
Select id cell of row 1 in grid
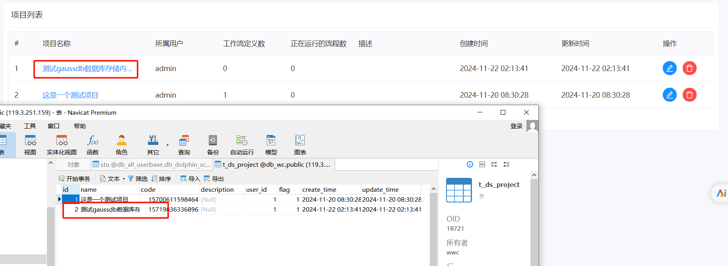point(71,199)
